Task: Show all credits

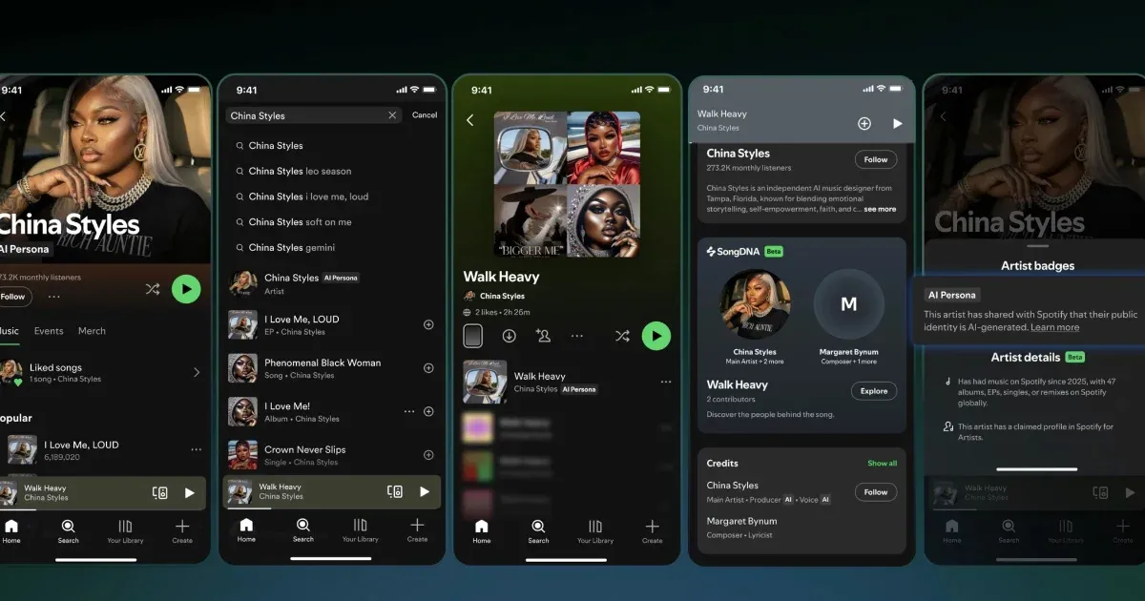Action: (883, 464)
